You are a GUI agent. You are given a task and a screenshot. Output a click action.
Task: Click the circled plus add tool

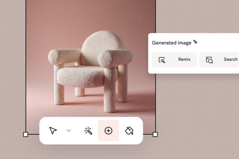(x=108, y=131)
